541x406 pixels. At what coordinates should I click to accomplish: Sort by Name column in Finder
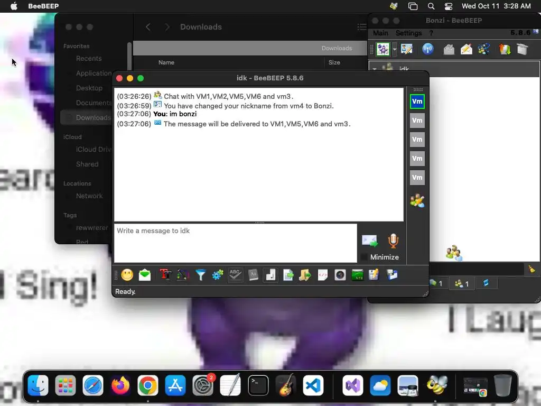point(166,62)
